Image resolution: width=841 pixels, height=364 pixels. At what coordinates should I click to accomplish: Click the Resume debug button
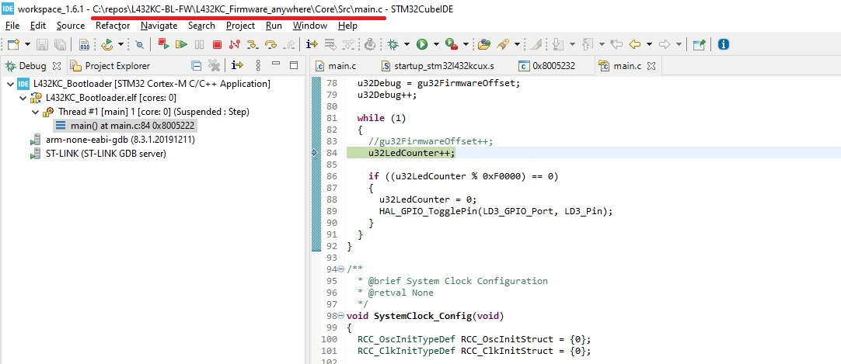pos(184,44)
